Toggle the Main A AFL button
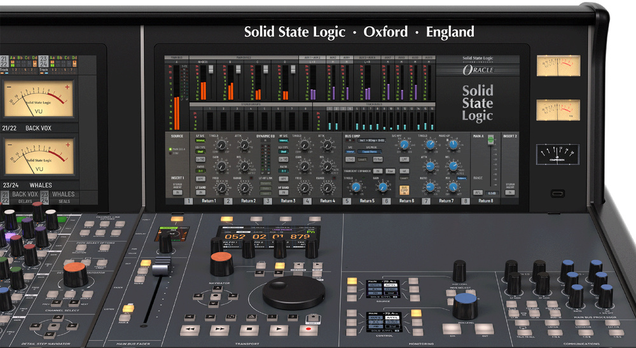636x348 pixels. click(x=478, y=193)
